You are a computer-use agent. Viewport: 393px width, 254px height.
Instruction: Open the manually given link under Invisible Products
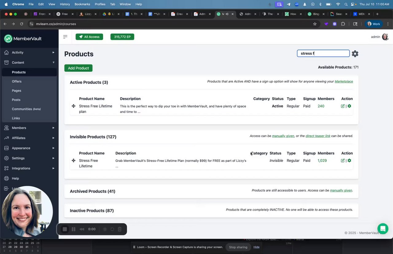(283, 136)
